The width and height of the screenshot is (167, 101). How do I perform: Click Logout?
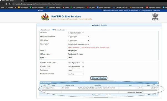(x=156, y=11)
